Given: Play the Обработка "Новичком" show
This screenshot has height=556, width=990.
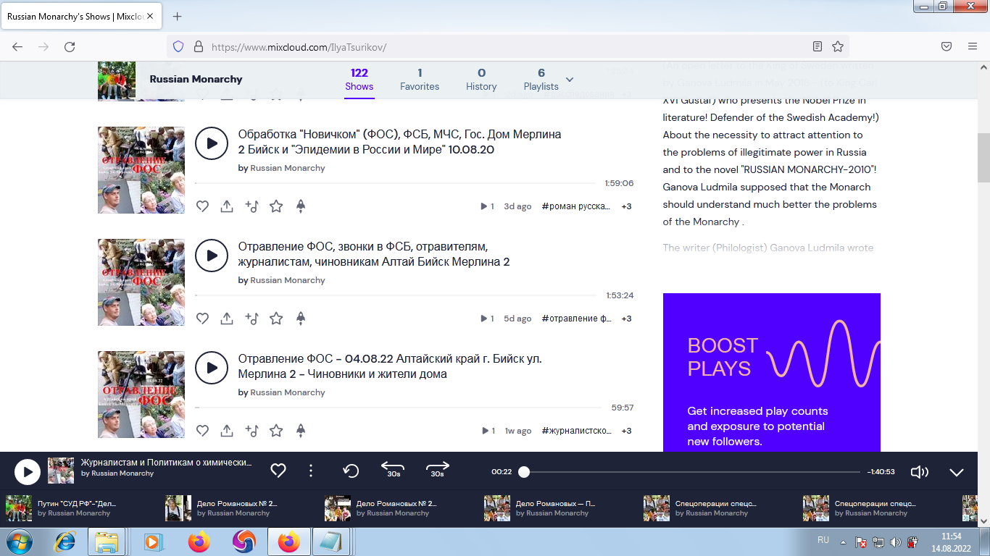Looking at the screenshot, I should (212, 143).
